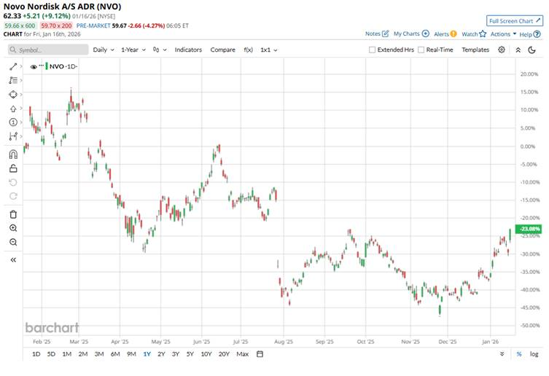Select the 5Y time range
Screen dimensions: 549x376
click(x=190, y=354)
